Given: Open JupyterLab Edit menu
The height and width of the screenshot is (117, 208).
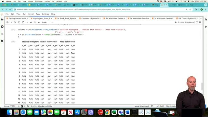Looking at the screenshot, I should 12,14.
